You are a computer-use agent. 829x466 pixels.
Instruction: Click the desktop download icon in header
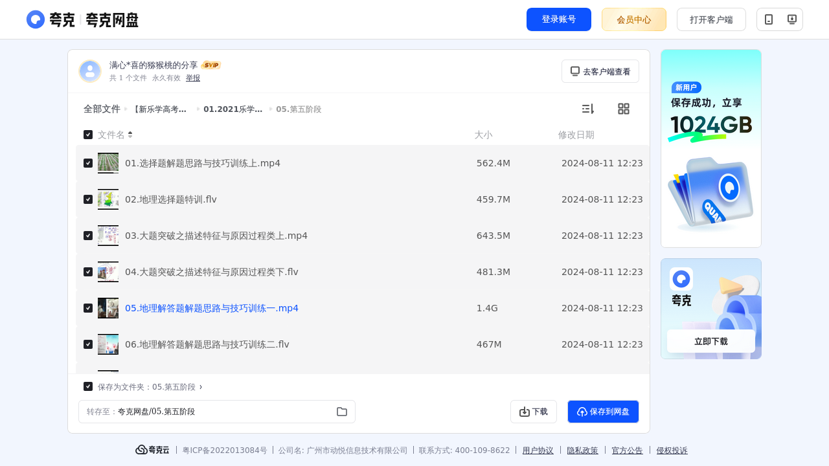tap(791, 19)
